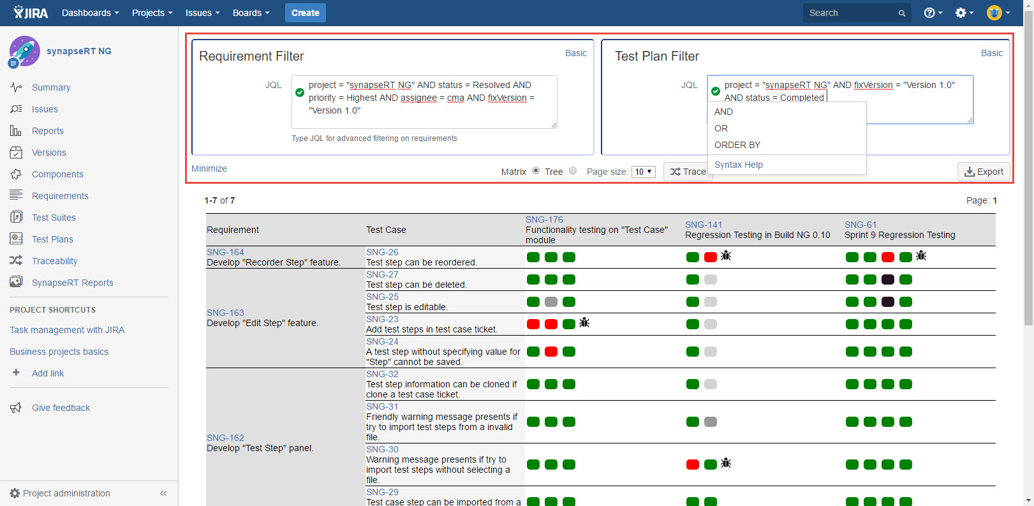Click the search magnifier icon
The height and width of the screenshot is (506, 1034).
[x=902, y=13]
